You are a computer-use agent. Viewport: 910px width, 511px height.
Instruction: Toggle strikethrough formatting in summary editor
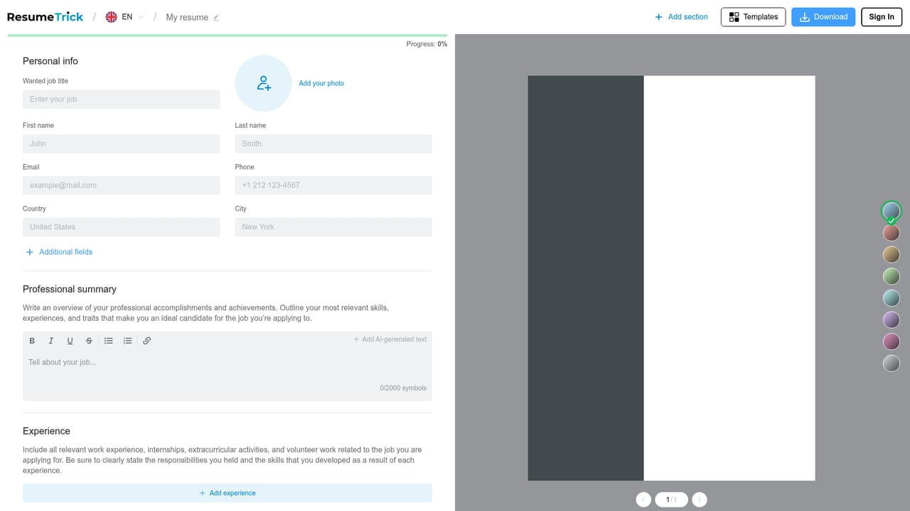pos(89,341)
